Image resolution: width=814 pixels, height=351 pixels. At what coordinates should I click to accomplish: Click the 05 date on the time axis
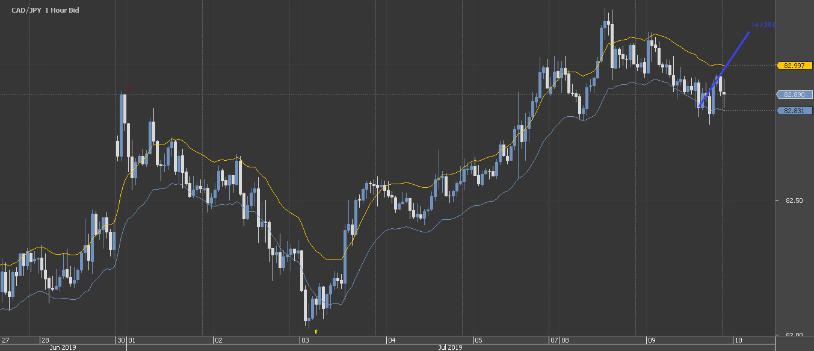[478, 340]
